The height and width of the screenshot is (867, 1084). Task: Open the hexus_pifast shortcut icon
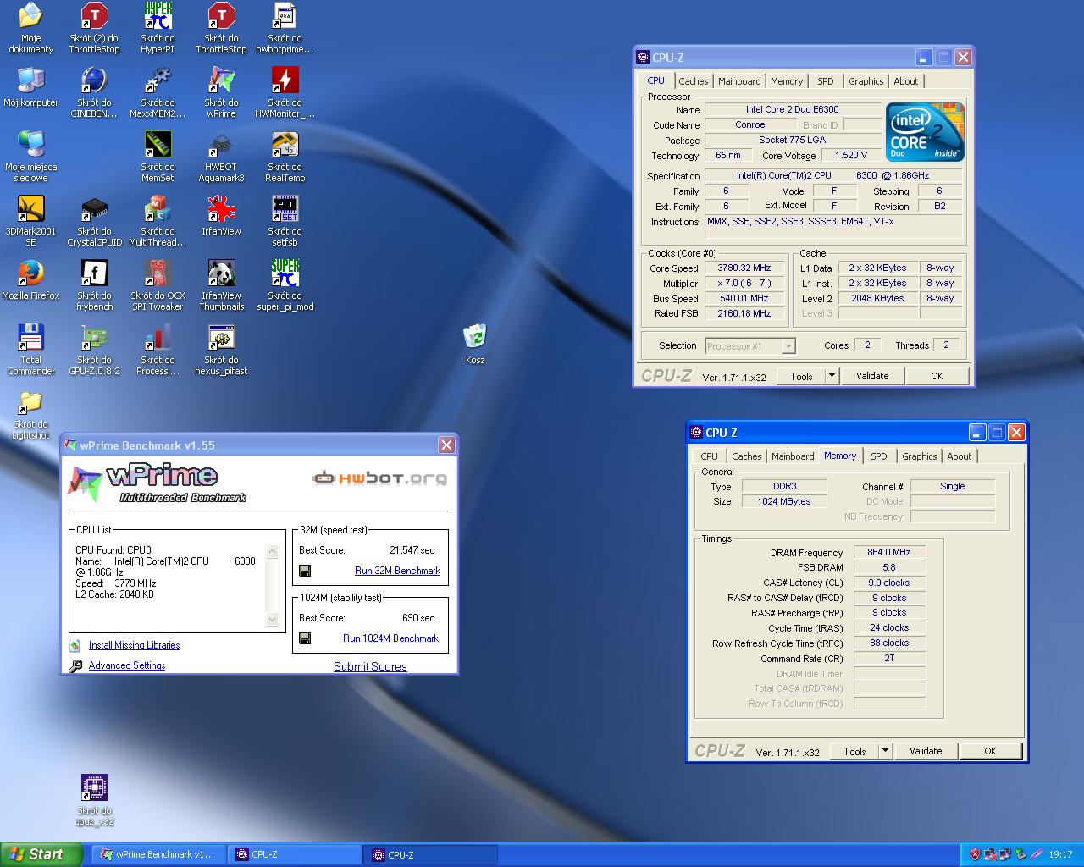(221, 337)
